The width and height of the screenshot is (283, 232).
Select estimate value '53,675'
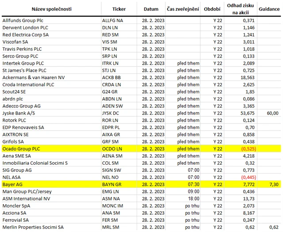pyautogui.click(x=248, y=113)
